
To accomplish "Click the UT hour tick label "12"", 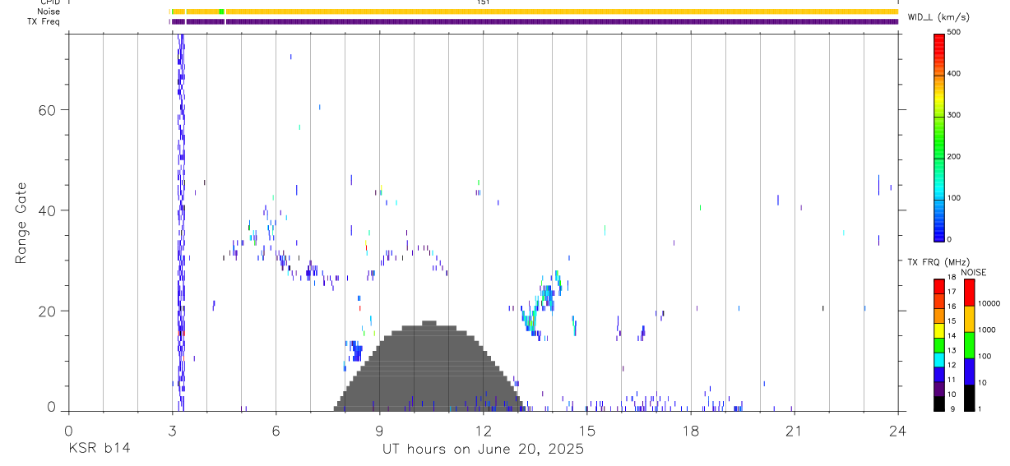I will tap(484, 430).
